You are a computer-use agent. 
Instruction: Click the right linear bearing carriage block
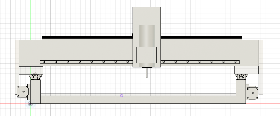tap(241, 77)
